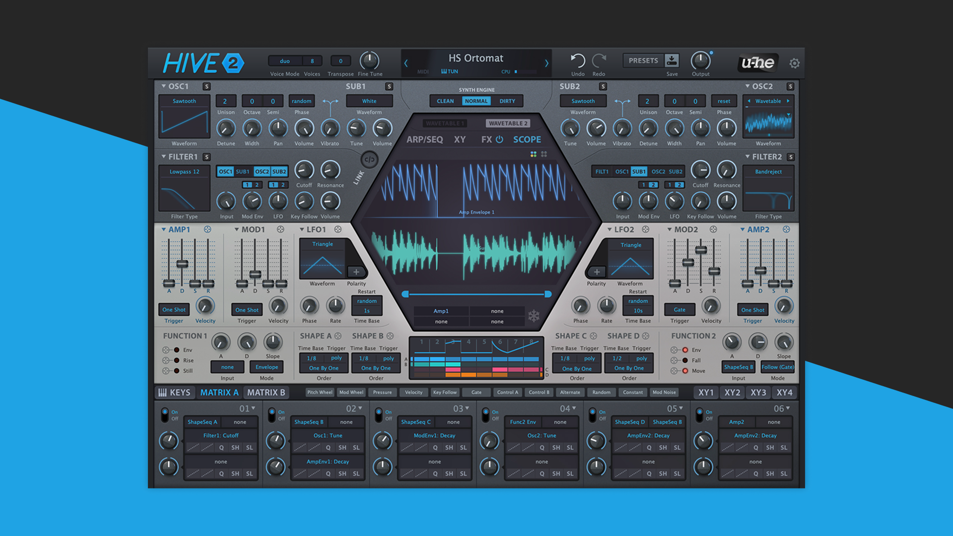Open the PRESETS browser
Image resolution: width=953 pixels, height=536 pixels.
point(643,60)
